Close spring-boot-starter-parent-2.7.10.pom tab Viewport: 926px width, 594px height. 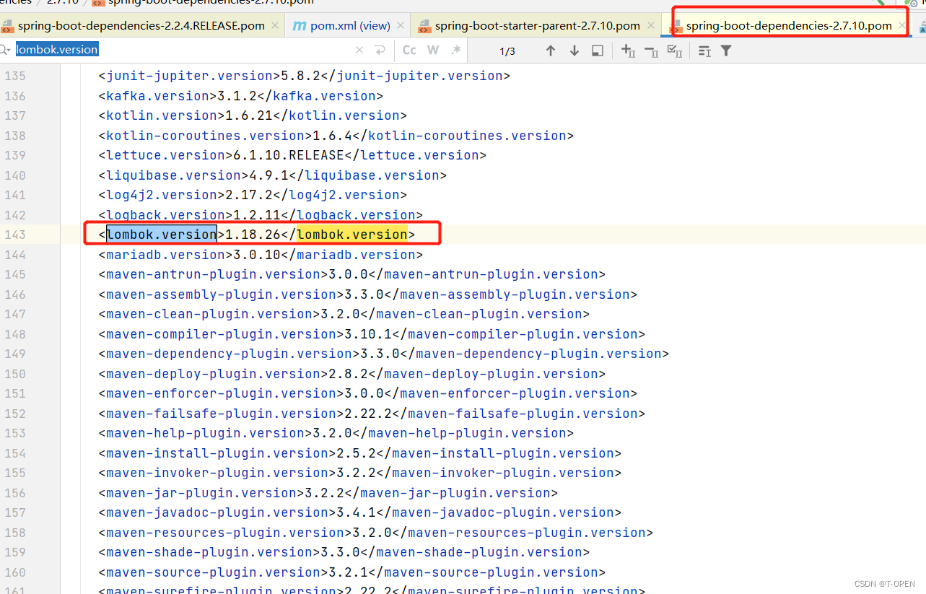650,26
